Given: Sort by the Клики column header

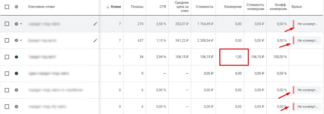Looking at the screenshot, I should (x=113, y=7).
